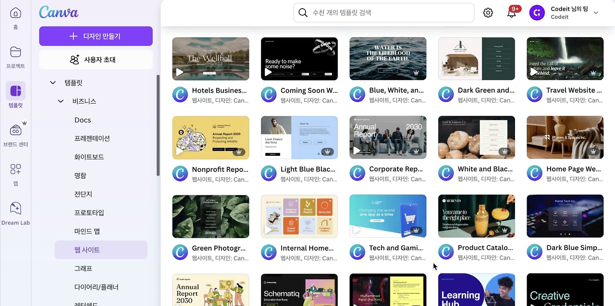Open the Dark Blue Simple template thumbnail
The image size is (615, 306).
click(x=565, y=216)
